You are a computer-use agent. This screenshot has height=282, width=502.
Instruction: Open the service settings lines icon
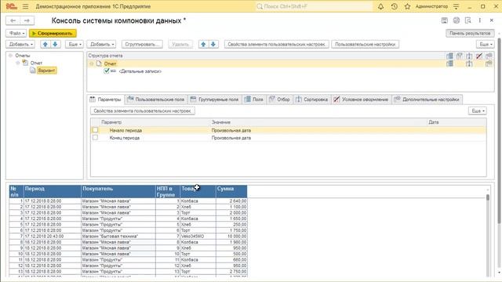457,6
